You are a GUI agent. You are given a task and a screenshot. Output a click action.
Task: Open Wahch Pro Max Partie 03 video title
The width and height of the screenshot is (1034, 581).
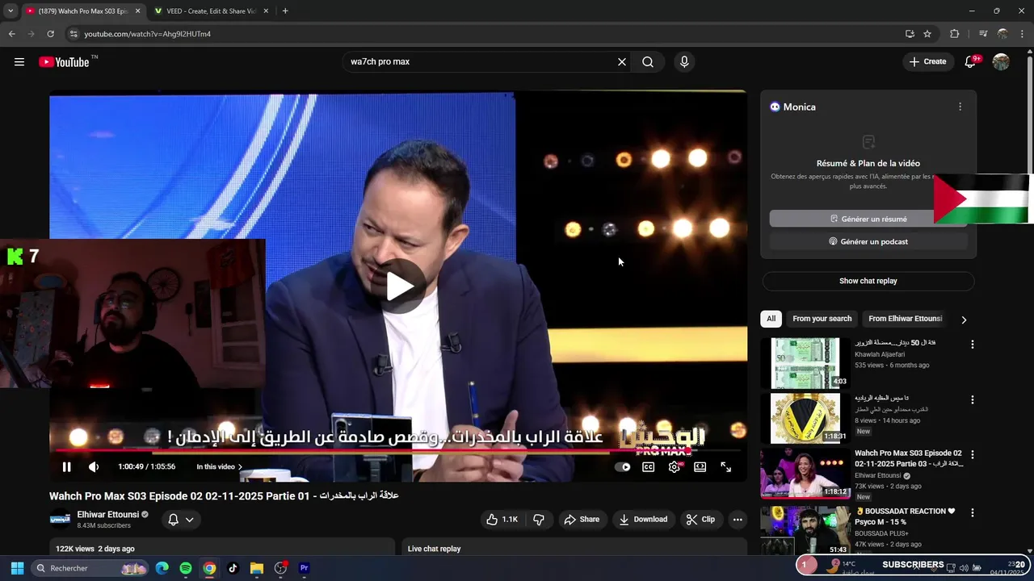908,458
